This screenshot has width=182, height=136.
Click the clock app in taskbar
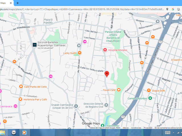coord(14,132)
